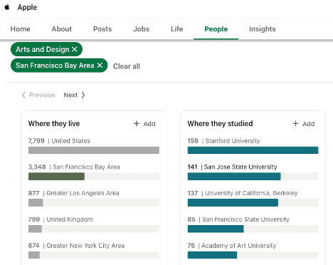
Task: Remove the Arts and Design filter
Action: [75, 49]
